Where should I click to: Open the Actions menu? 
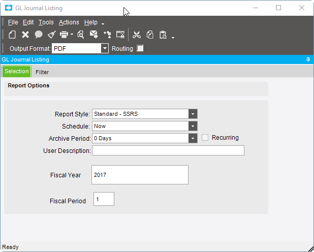(x=69, y=22)
